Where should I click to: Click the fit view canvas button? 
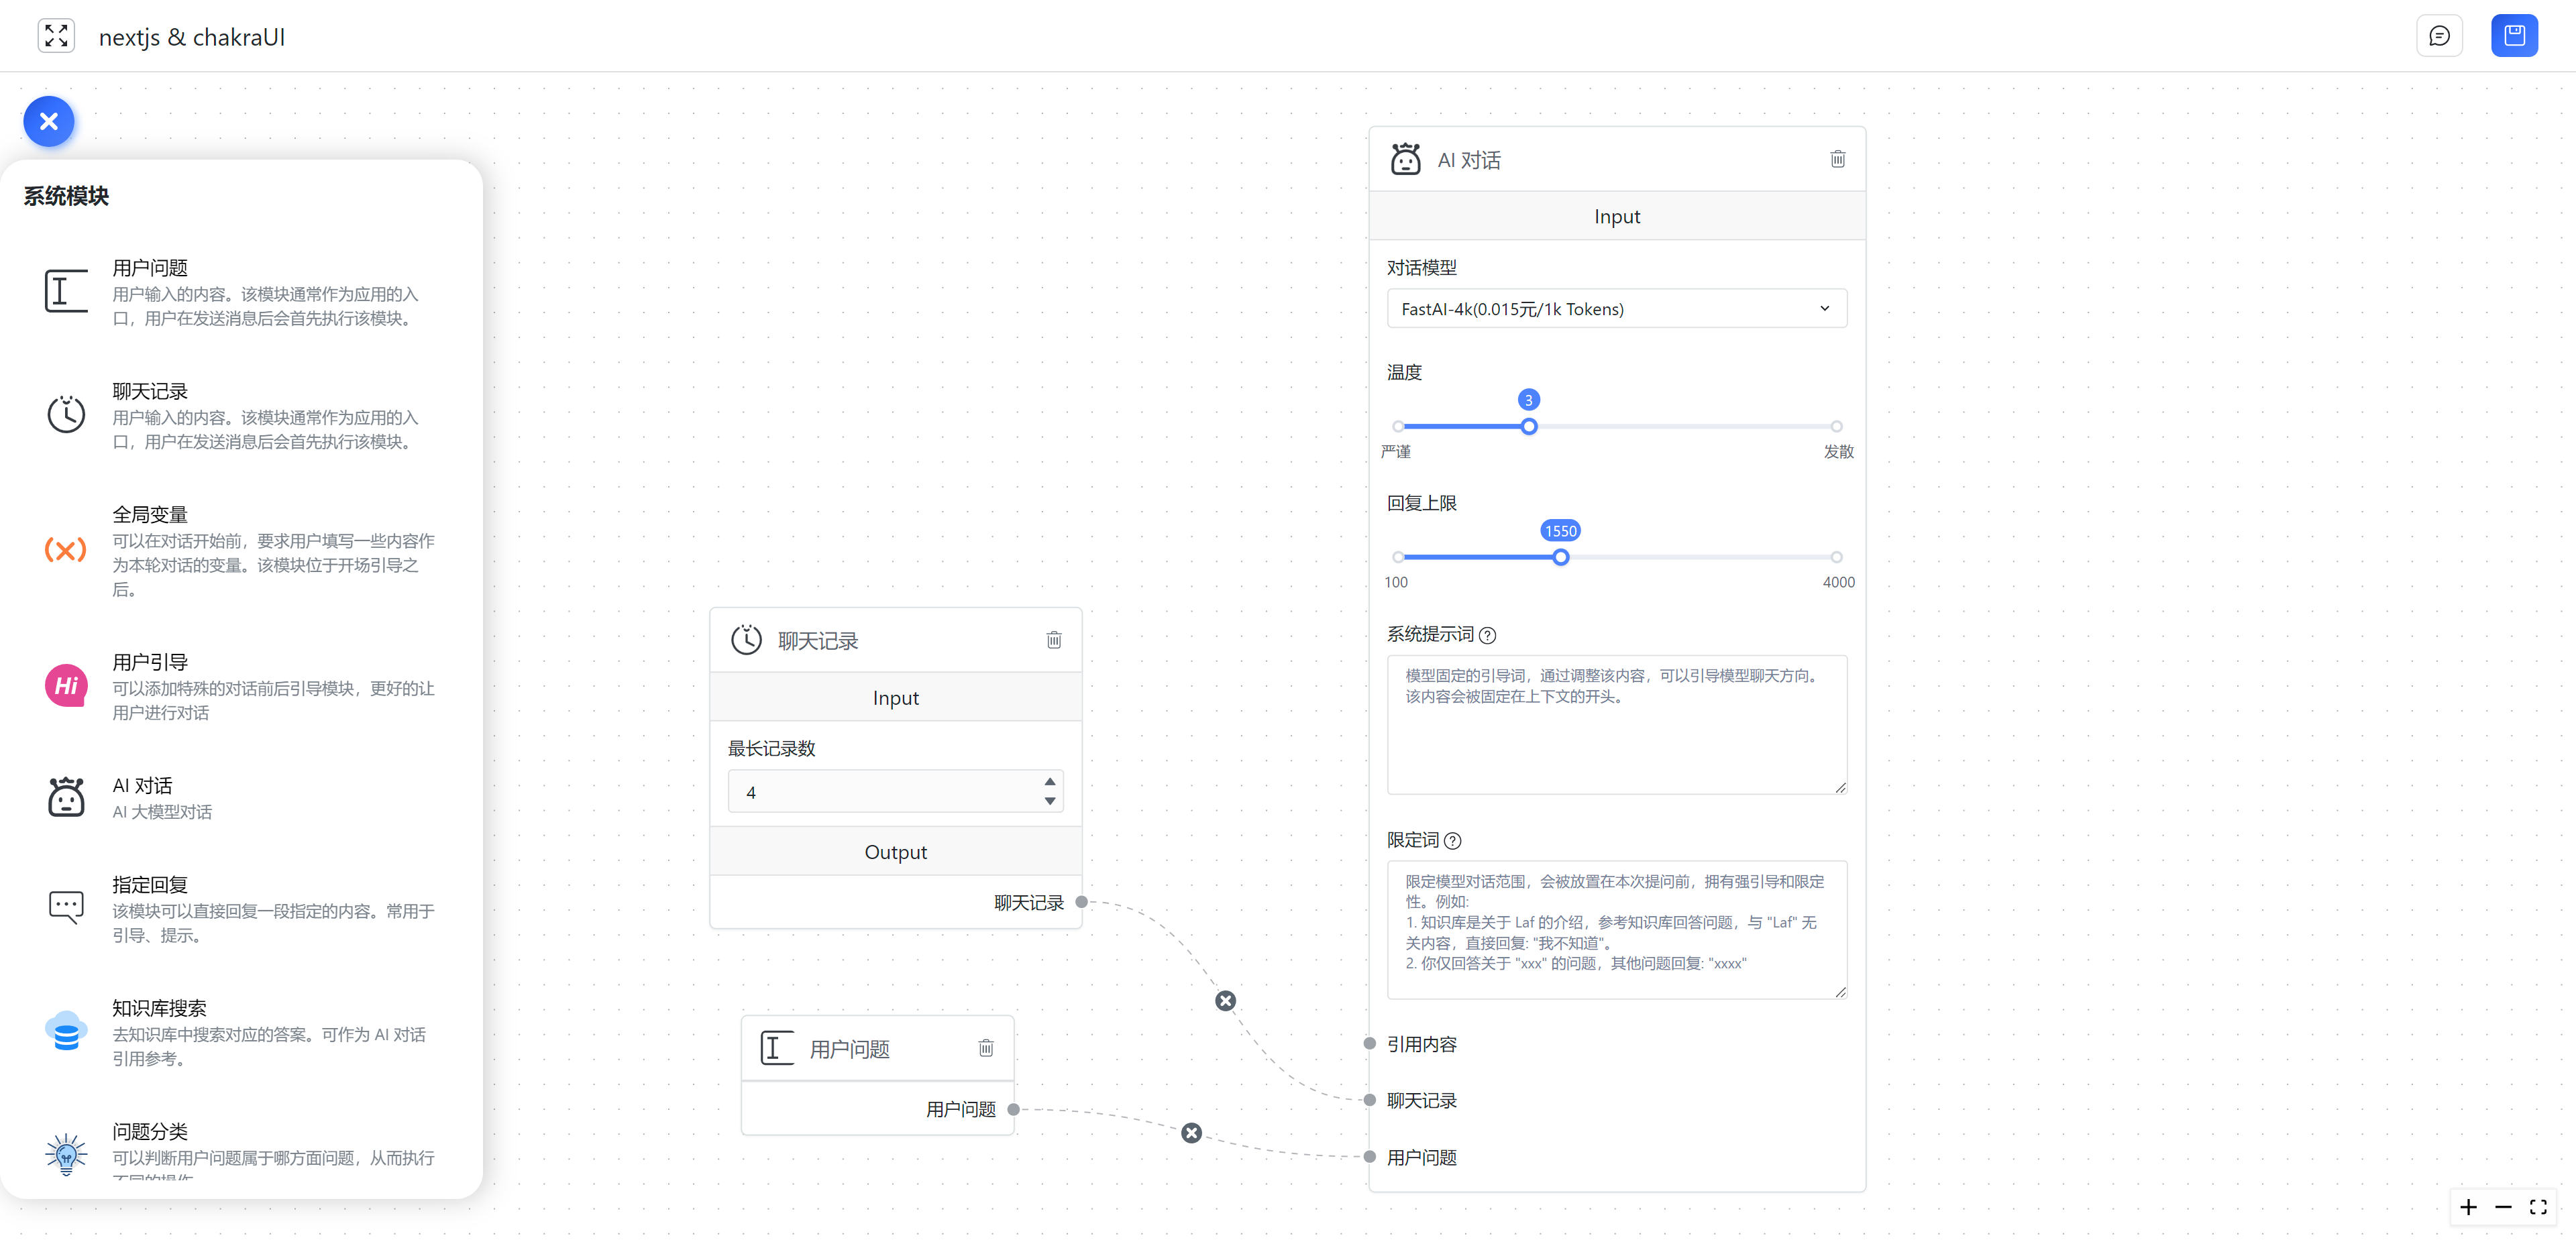2537,1207
